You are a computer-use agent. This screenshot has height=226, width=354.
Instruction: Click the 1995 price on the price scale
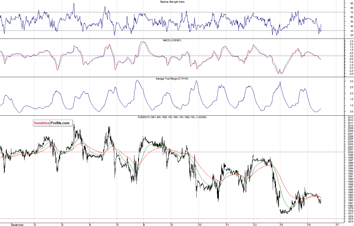pyautogui.click(x=350, y=166)
